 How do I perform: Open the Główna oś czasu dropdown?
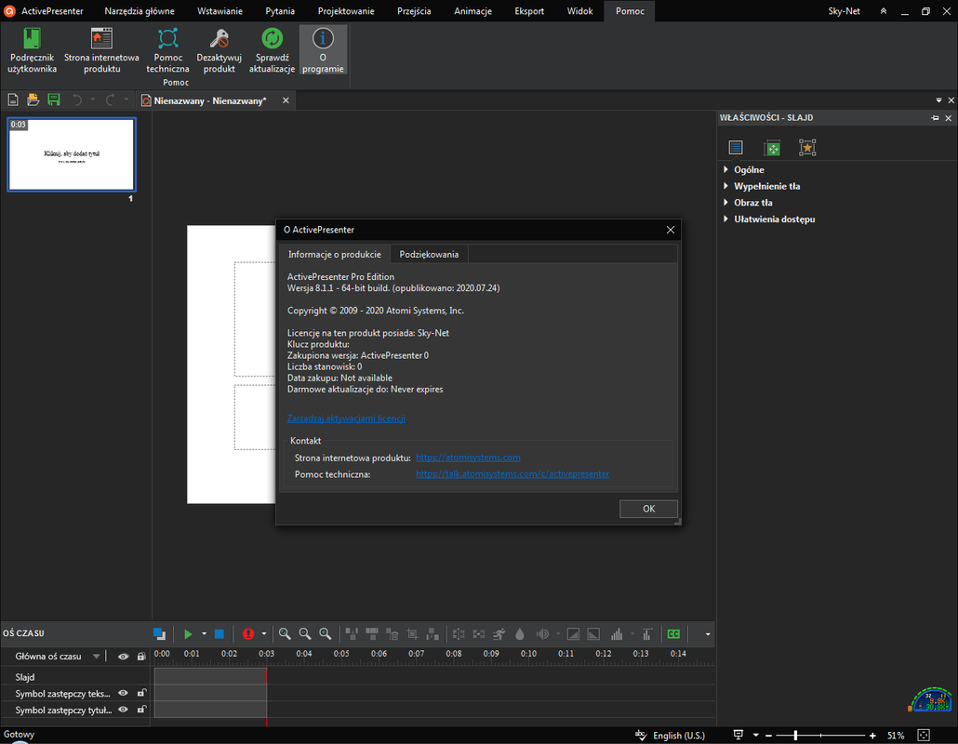[x=96, y=657]
